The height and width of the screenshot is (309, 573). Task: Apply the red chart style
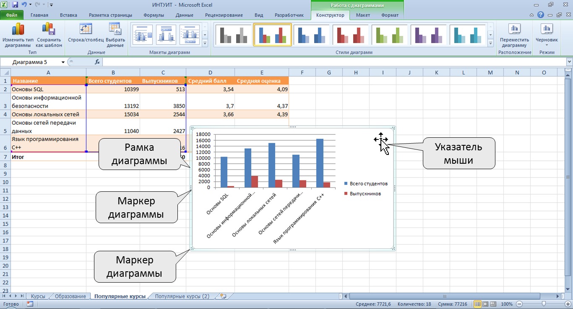tap(351, 35)
